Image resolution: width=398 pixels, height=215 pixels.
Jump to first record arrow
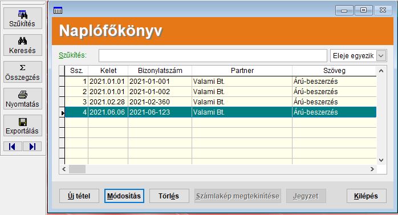[13, 147]
